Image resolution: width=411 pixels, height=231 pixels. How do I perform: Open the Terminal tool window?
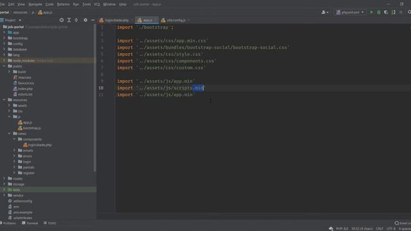coord(30,223)
